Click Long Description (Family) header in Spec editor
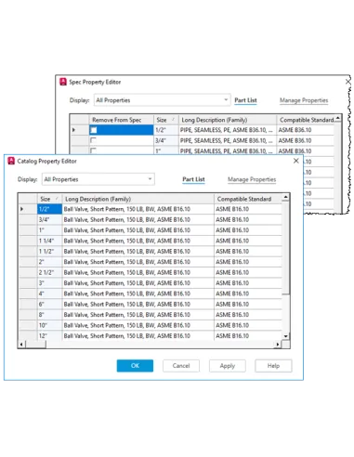Image resolution: width=354 pixels, height=457 pixels. pyautogui.click(x=228, y=120)
